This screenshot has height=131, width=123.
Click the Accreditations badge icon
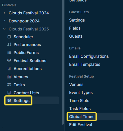click(9, 69)
